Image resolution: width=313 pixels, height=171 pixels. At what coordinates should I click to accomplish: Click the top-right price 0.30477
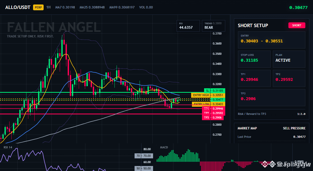pyautogui.click(x=298, y=8)
